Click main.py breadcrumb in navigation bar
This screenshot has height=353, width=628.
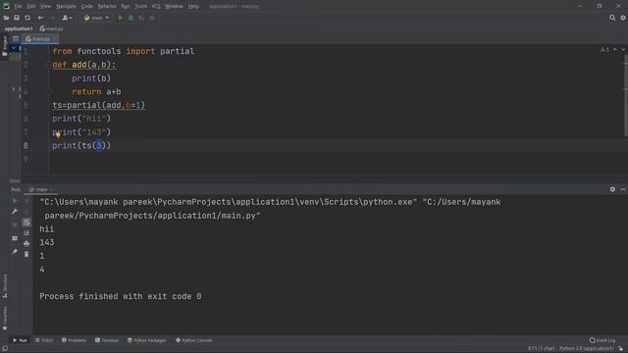pyautogui.click(x=52, y=28)
